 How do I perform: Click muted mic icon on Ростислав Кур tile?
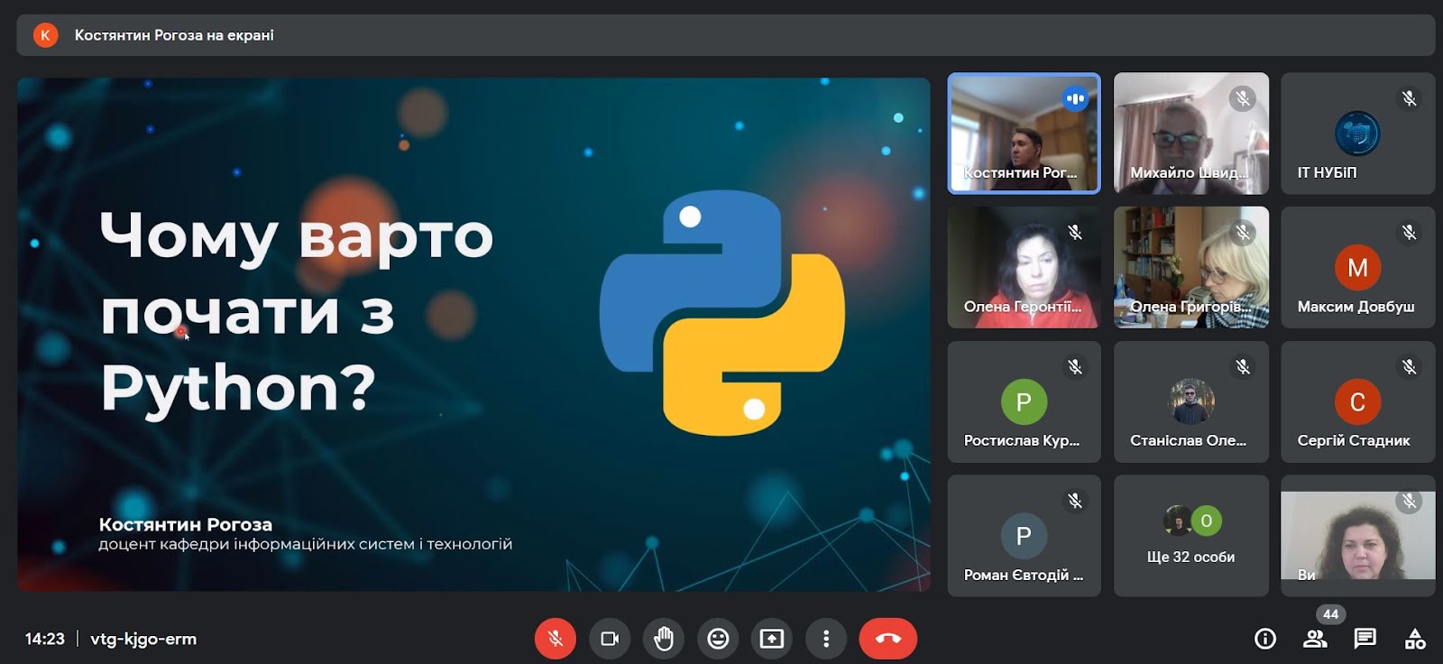[x=1075, y=367]
